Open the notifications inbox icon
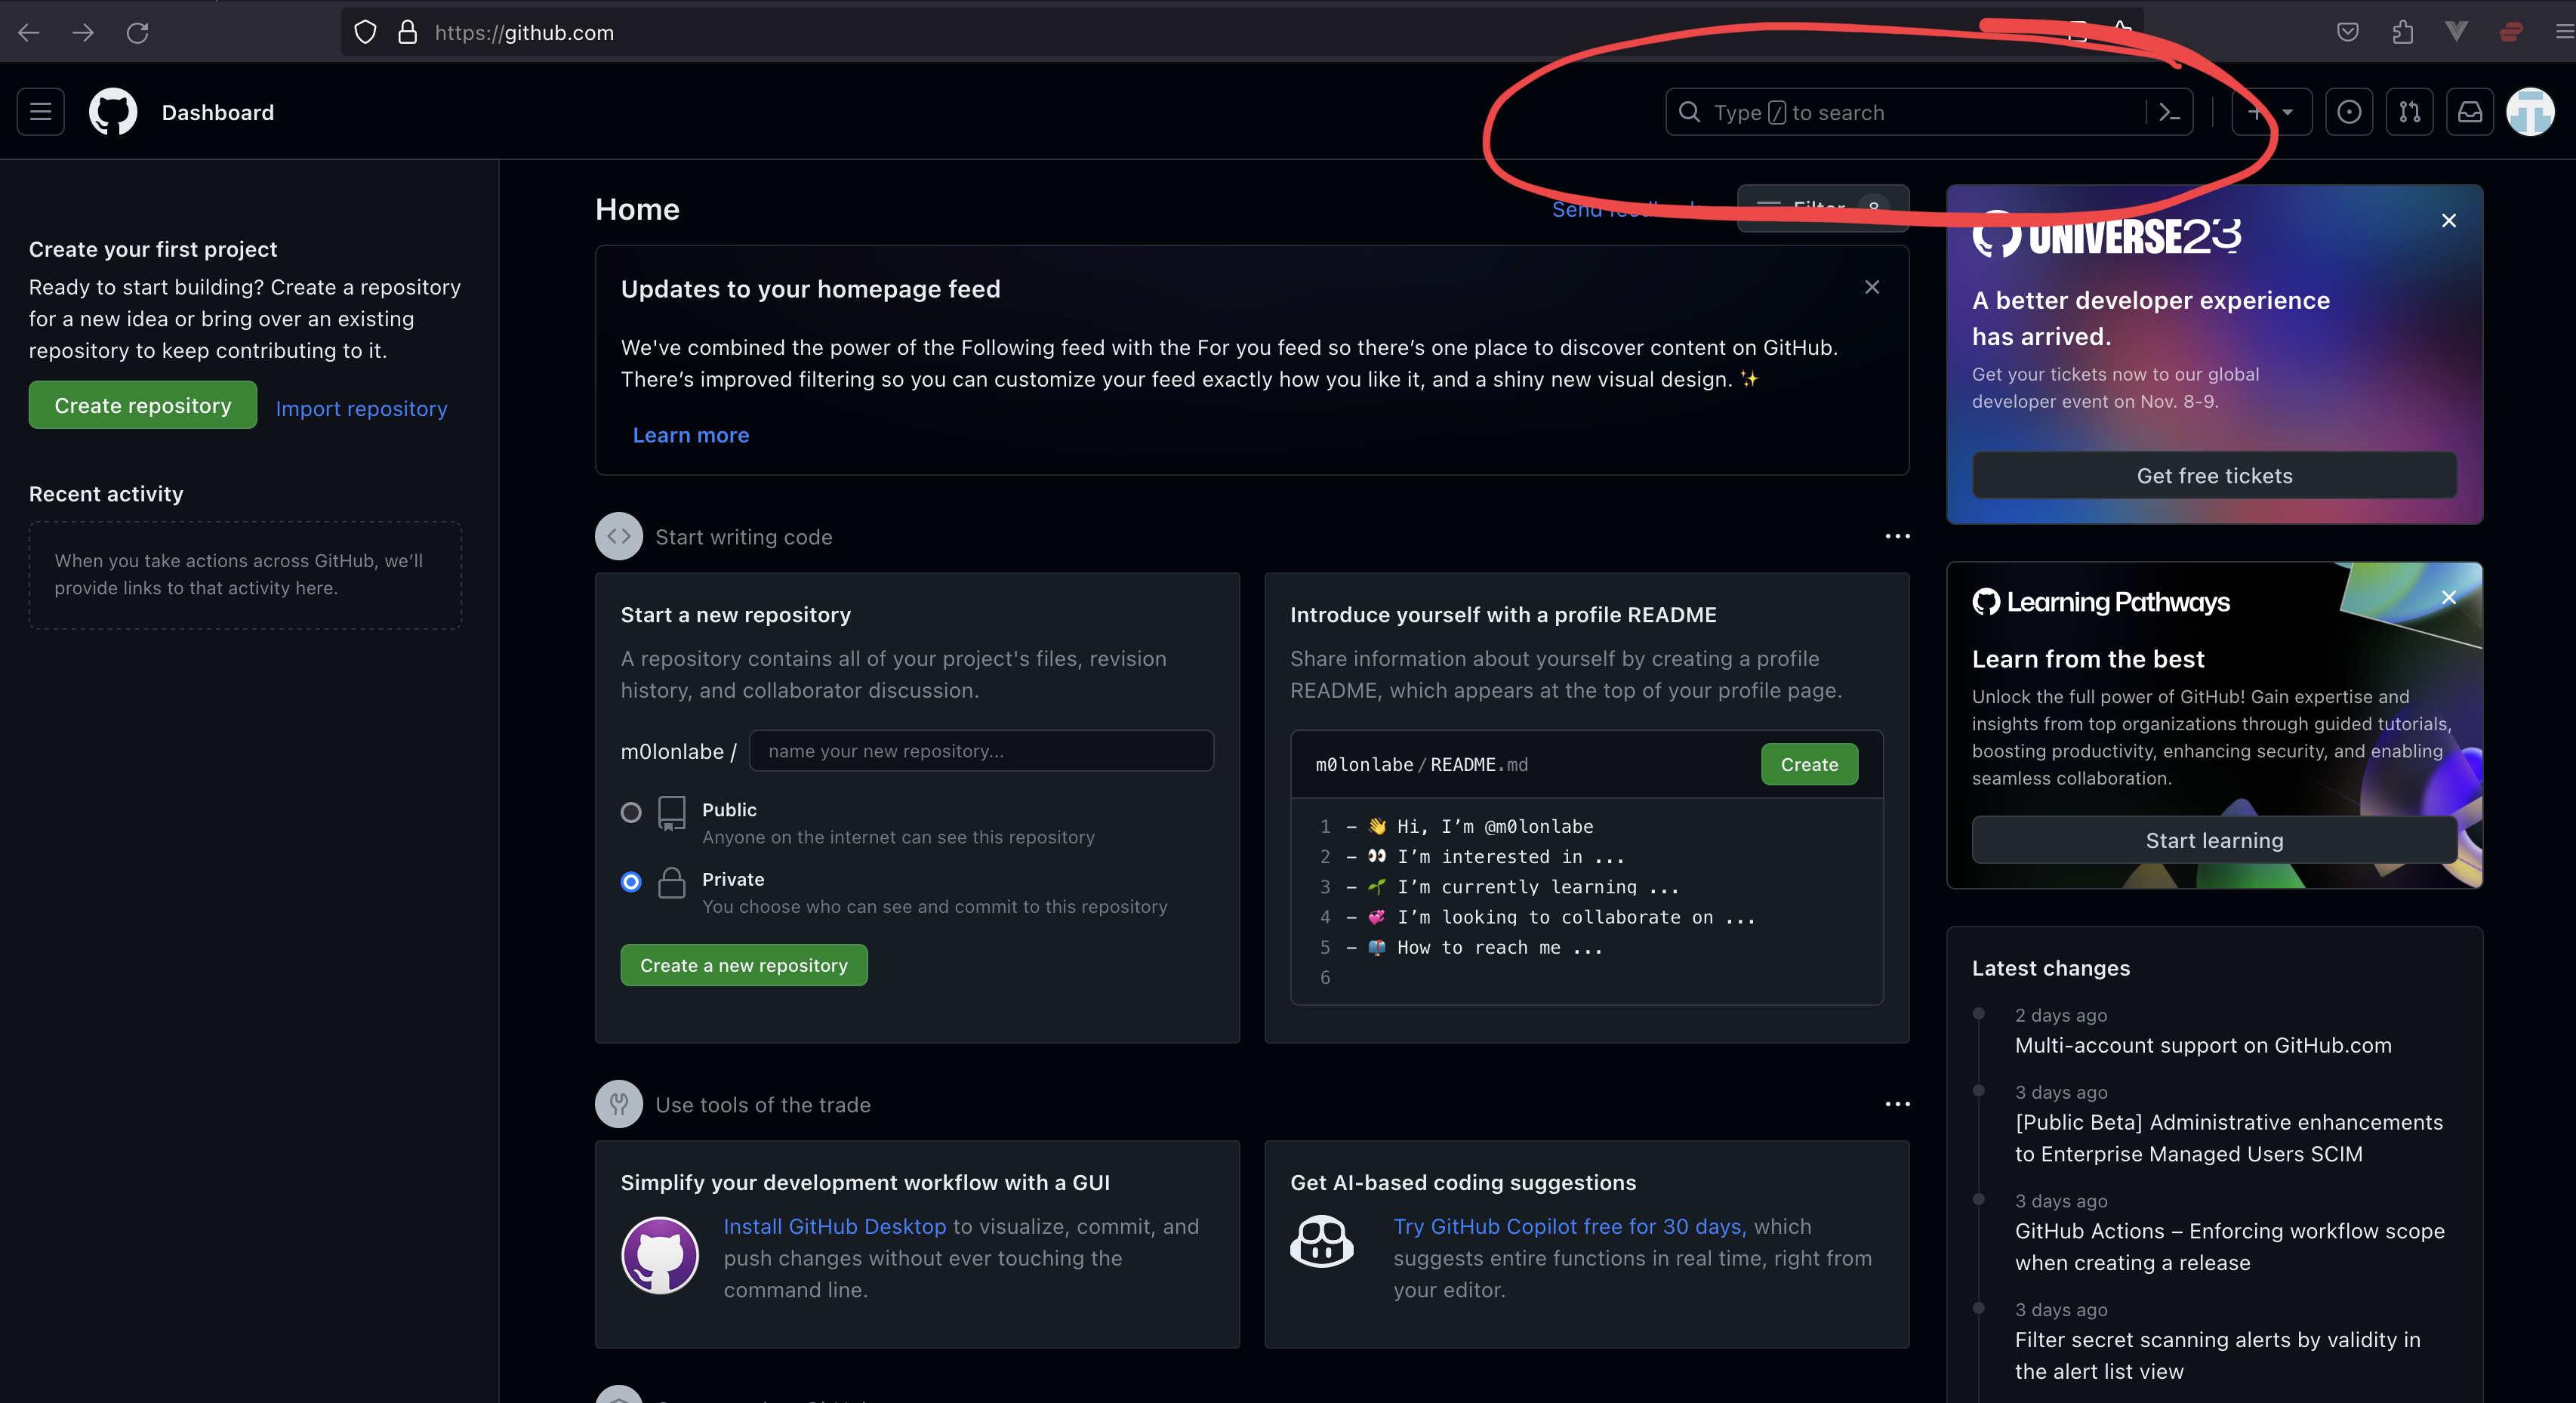The image size is (2576, 1403). (x=2469, y=112)
